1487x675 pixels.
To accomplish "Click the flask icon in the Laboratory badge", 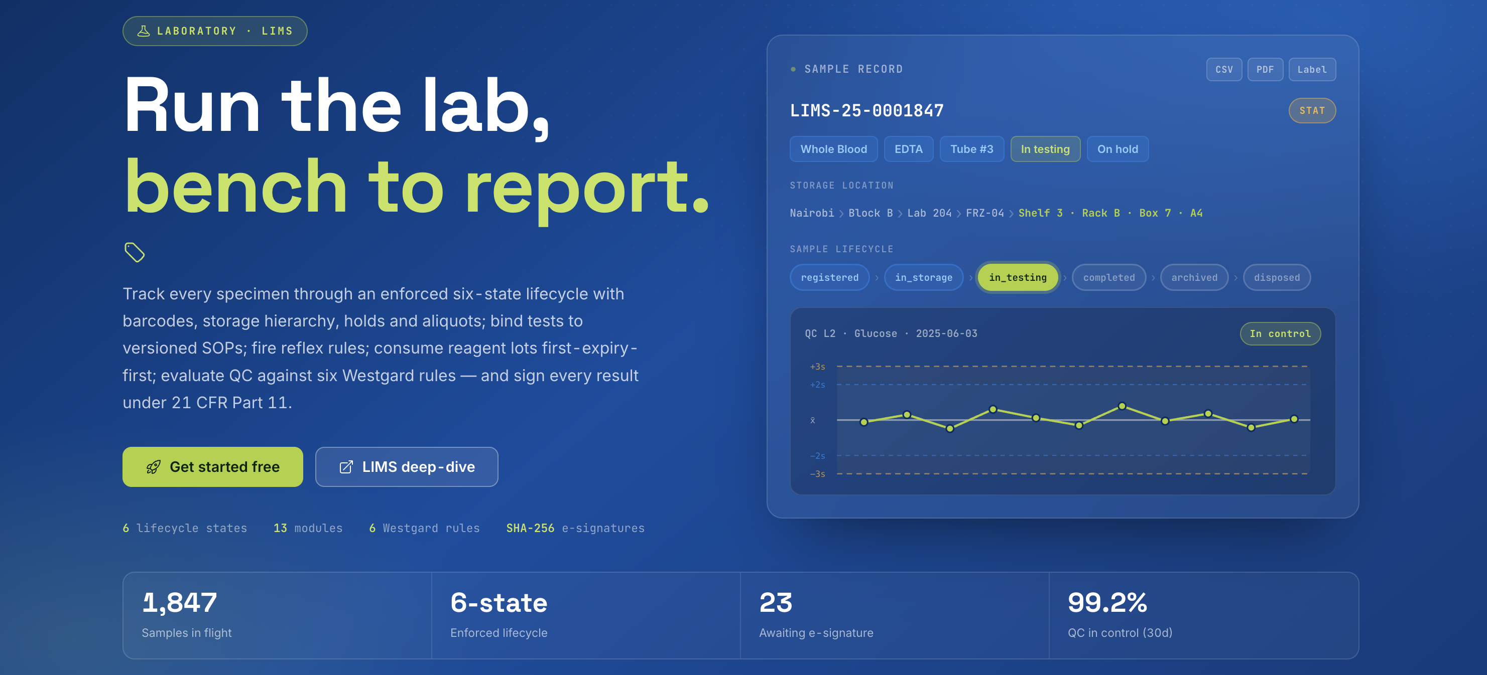I will click(x=144, y=31).
